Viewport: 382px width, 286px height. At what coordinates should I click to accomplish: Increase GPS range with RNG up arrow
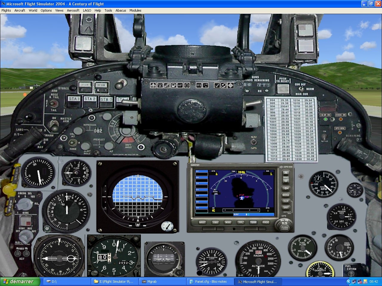(286, 173)
